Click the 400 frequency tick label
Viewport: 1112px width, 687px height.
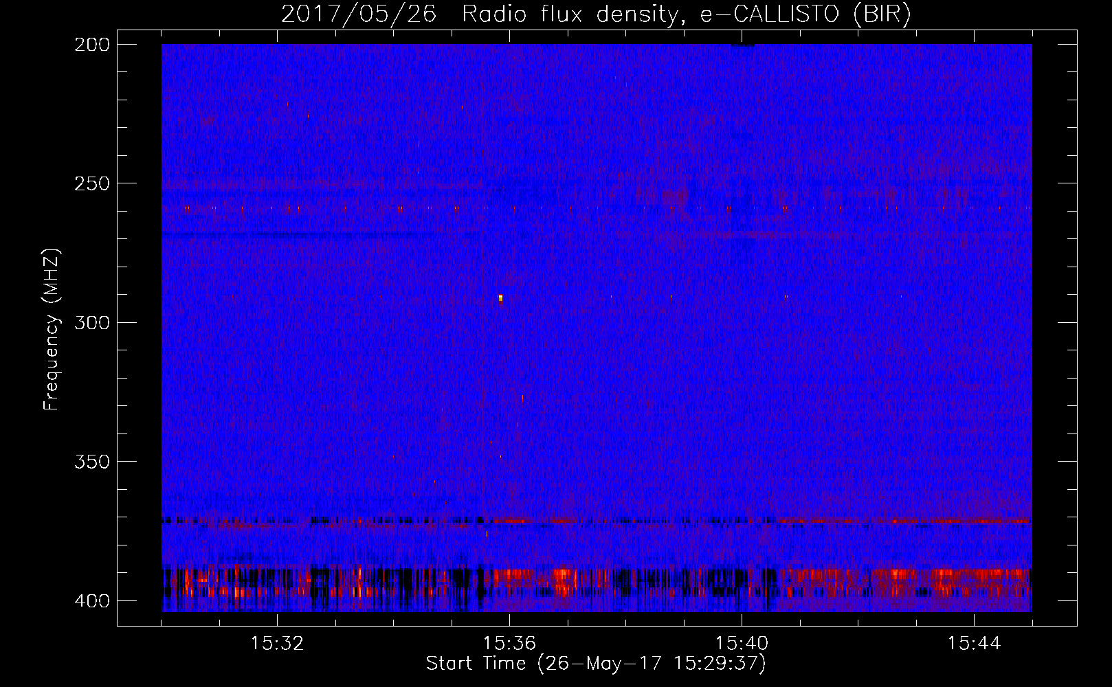92,601
